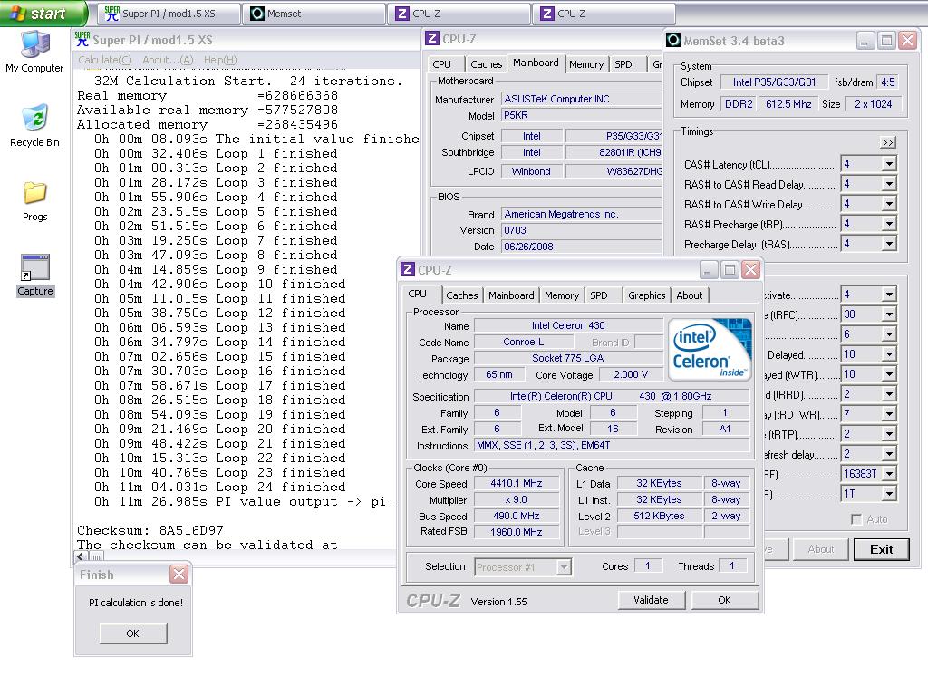The height and width of the screenshot is (696, 928).
Task: Switch to About tab in front CPU-Z
Action: point(690,295)
